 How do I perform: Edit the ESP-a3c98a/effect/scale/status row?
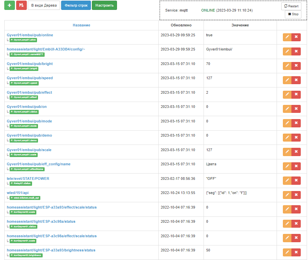point(287,238)
